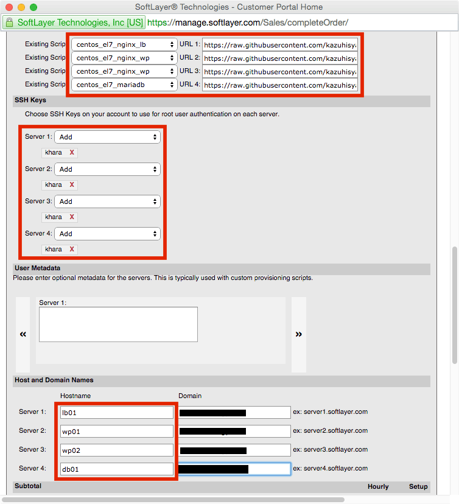Viewport: 459px width, 504px height.
Task: Go to previous server metadata
Action: click(x=23, y=334)
